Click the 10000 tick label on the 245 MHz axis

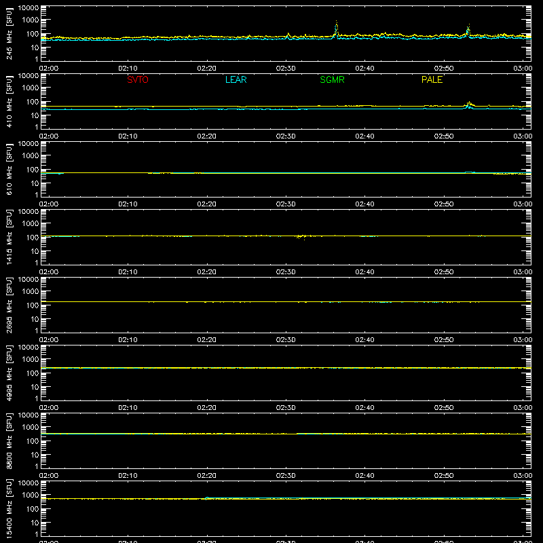[x=29, y=8]
